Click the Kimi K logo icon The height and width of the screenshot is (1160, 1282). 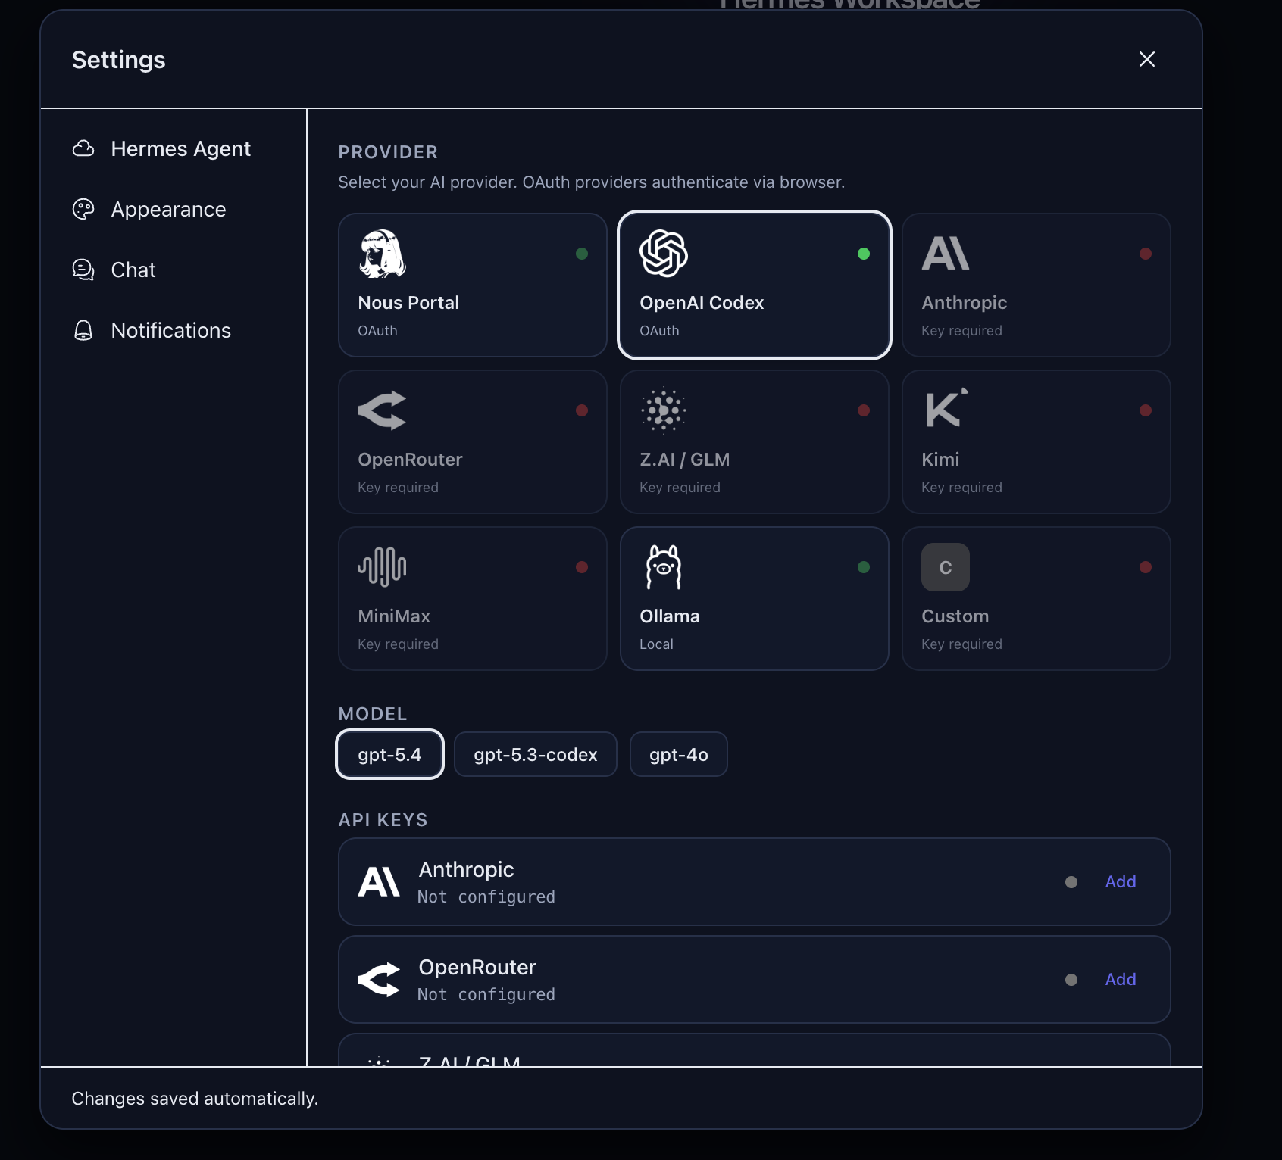point(947,409)
